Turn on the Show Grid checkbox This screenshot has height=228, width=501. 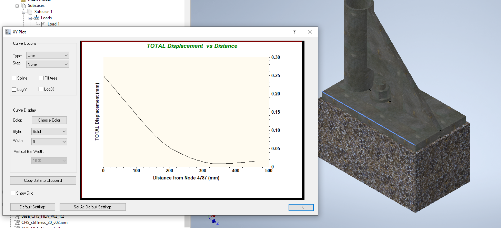13,193
